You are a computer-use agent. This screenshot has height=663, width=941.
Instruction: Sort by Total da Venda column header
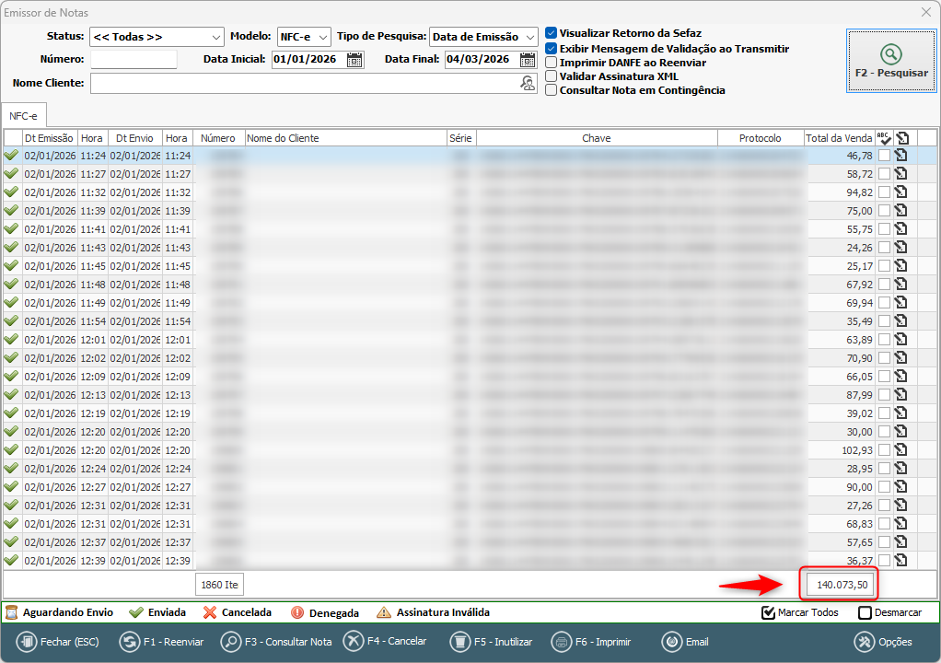(x=838, y=138)
